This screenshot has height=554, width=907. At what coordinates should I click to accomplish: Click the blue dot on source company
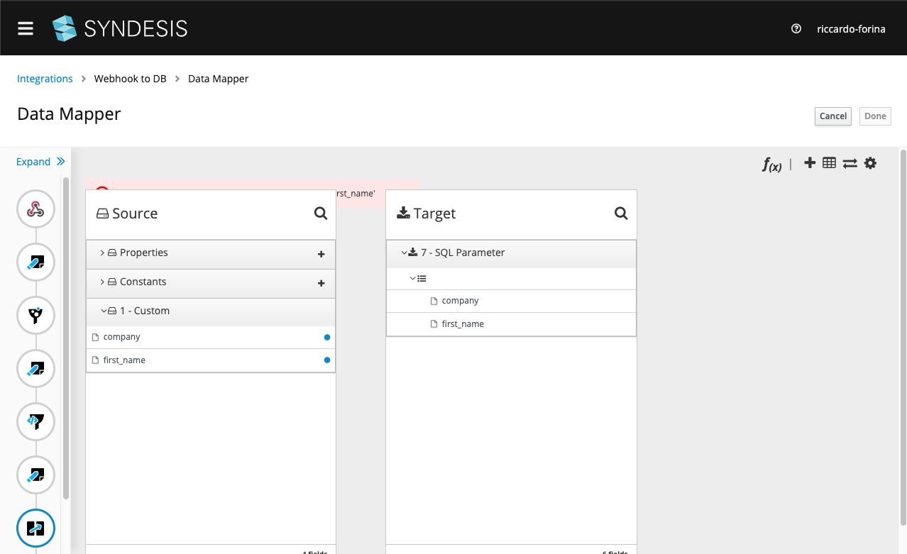click(327, 337)
